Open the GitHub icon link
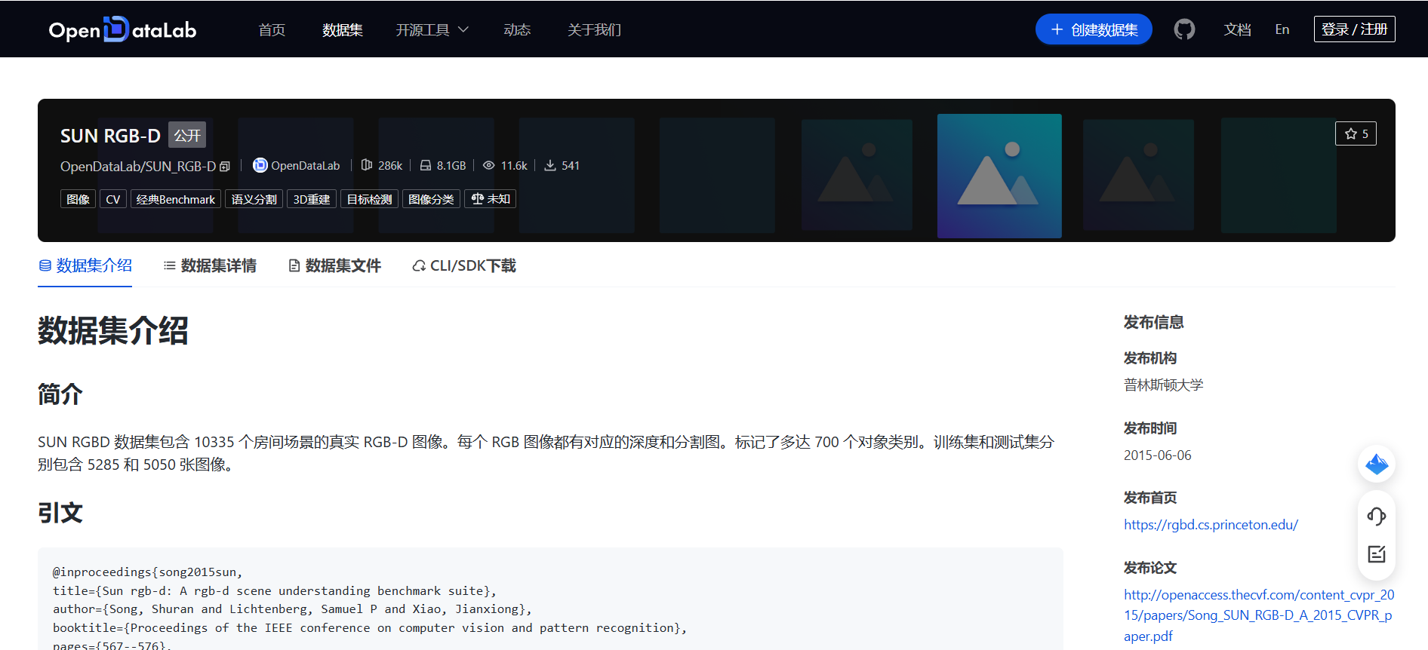This screenshot has height=650, width=1428. pos(1184,29)
